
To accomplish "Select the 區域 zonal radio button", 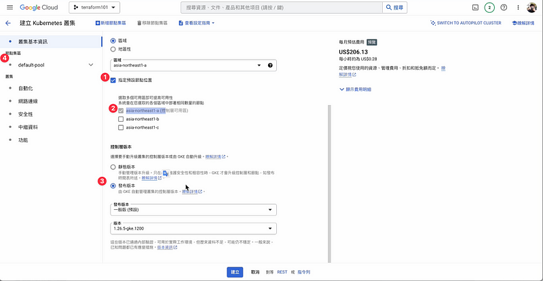I will pyautogui.click(x=113, y=41).
